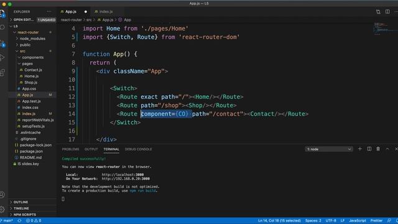This screenshot has width=398, height=224.
Task: Open the Manage gear icon
Action: tap(2, 209)
